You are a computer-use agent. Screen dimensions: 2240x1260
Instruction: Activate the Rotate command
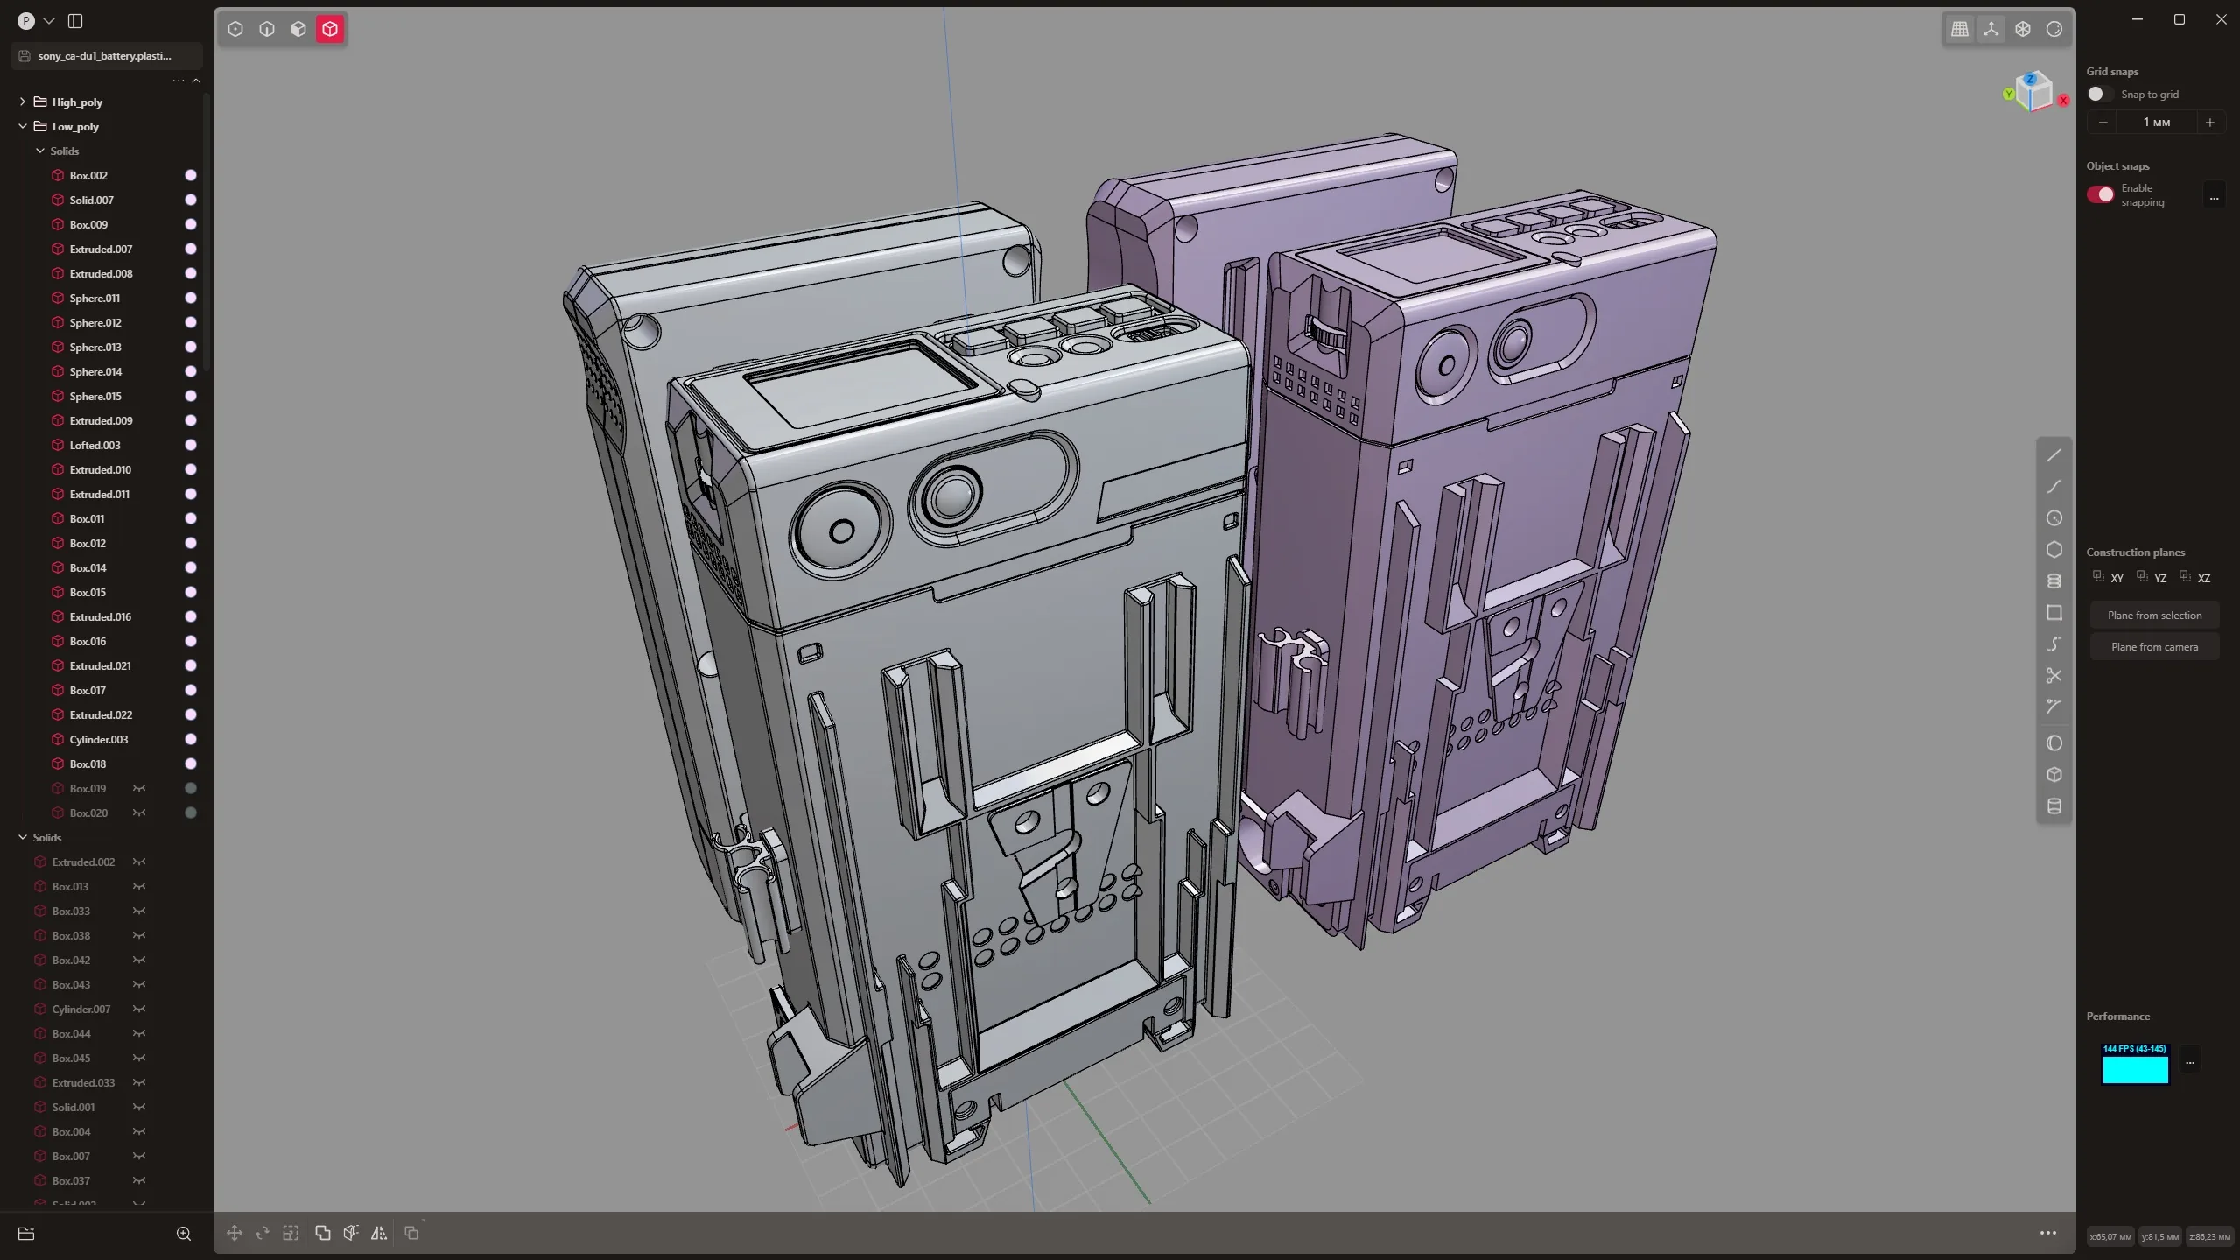click(263, 1233)
